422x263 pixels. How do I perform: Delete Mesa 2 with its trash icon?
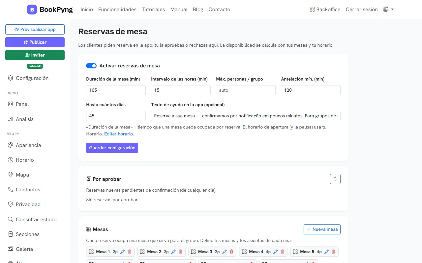point(180,251)
